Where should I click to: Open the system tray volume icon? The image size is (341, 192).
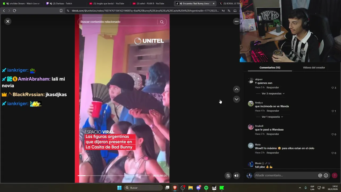(323, 188)
